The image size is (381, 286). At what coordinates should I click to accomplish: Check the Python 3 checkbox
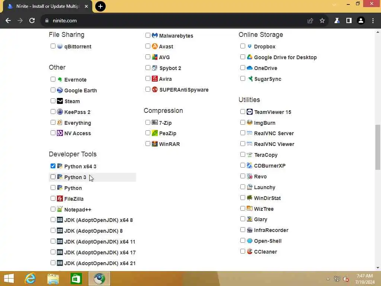tap(53, 177)
